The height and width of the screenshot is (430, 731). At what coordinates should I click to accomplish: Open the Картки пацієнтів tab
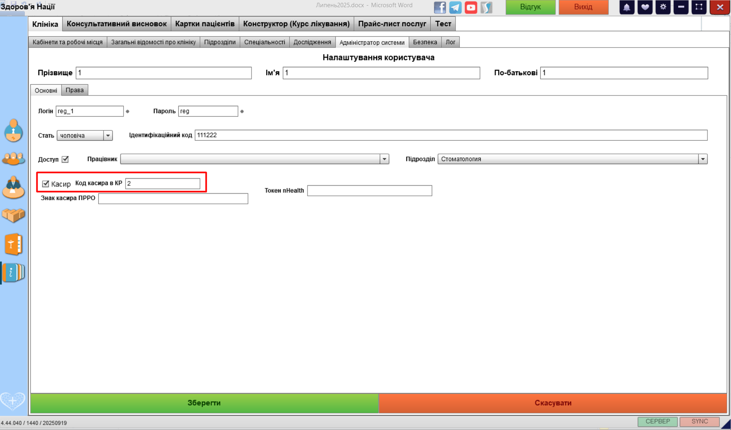pyautogui.click(x=205, y=24)
